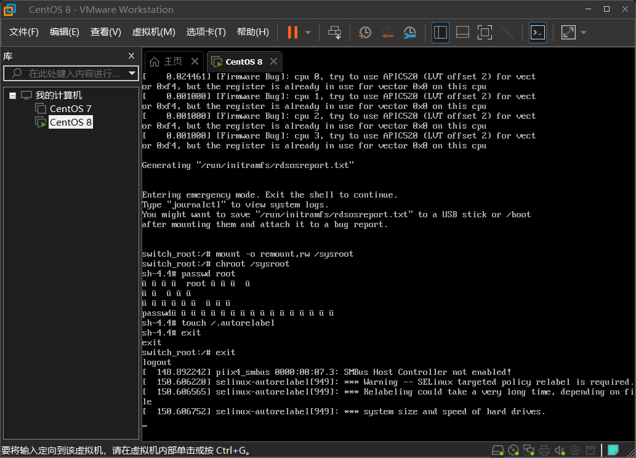
Task: Select 我的计算机 in the library
Action: 58,95
